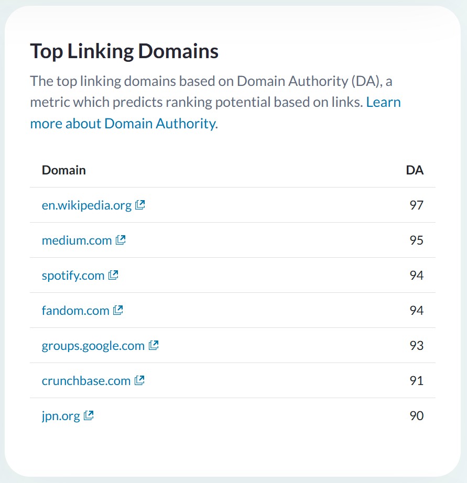This screenshot has height=483, width=467.
Task: Open the en.wikipedia.org domain link
Action: (86, 205)
